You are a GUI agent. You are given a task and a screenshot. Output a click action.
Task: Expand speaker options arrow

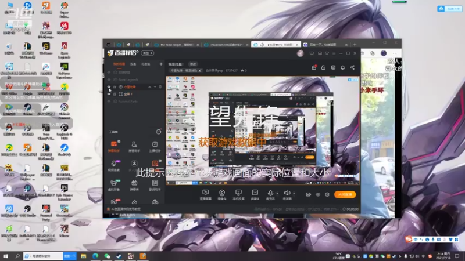294,194
